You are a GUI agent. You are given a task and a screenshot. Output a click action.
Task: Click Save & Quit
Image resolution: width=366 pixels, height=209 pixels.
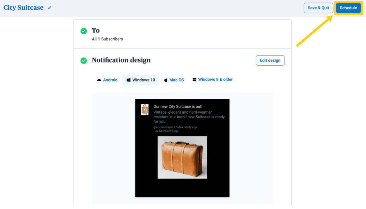pyautogui.click(x=318, y=8)
